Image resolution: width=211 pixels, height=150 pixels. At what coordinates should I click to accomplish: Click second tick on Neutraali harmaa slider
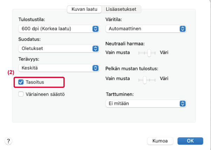(x=144, y=53)
